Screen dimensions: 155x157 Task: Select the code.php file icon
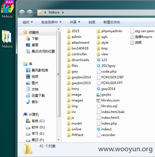pyautogui.click(x=99, y=71)
